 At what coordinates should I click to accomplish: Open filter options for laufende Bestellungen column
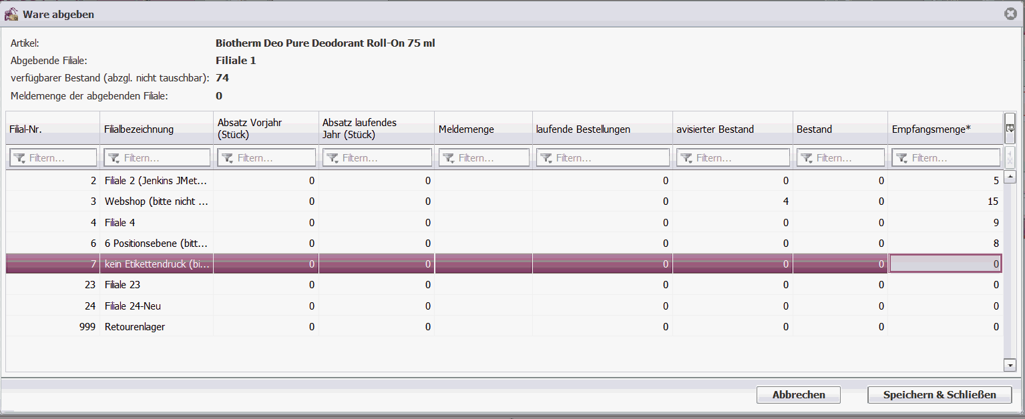click(546, 158)
